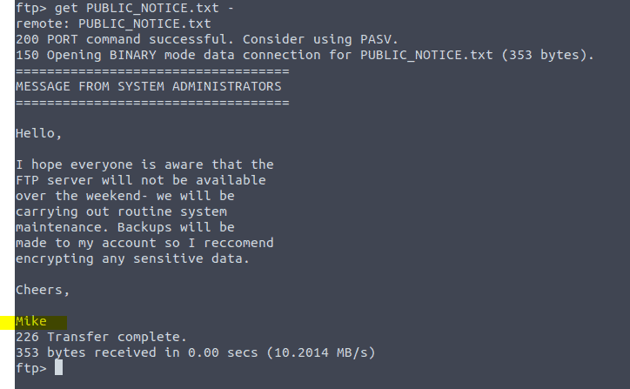Click the 'MESSAGE FROM SYSTEM ADMINISTRATORS' heading
The width and height of the screenshot is (630, 389).
(x=149, y=86)
